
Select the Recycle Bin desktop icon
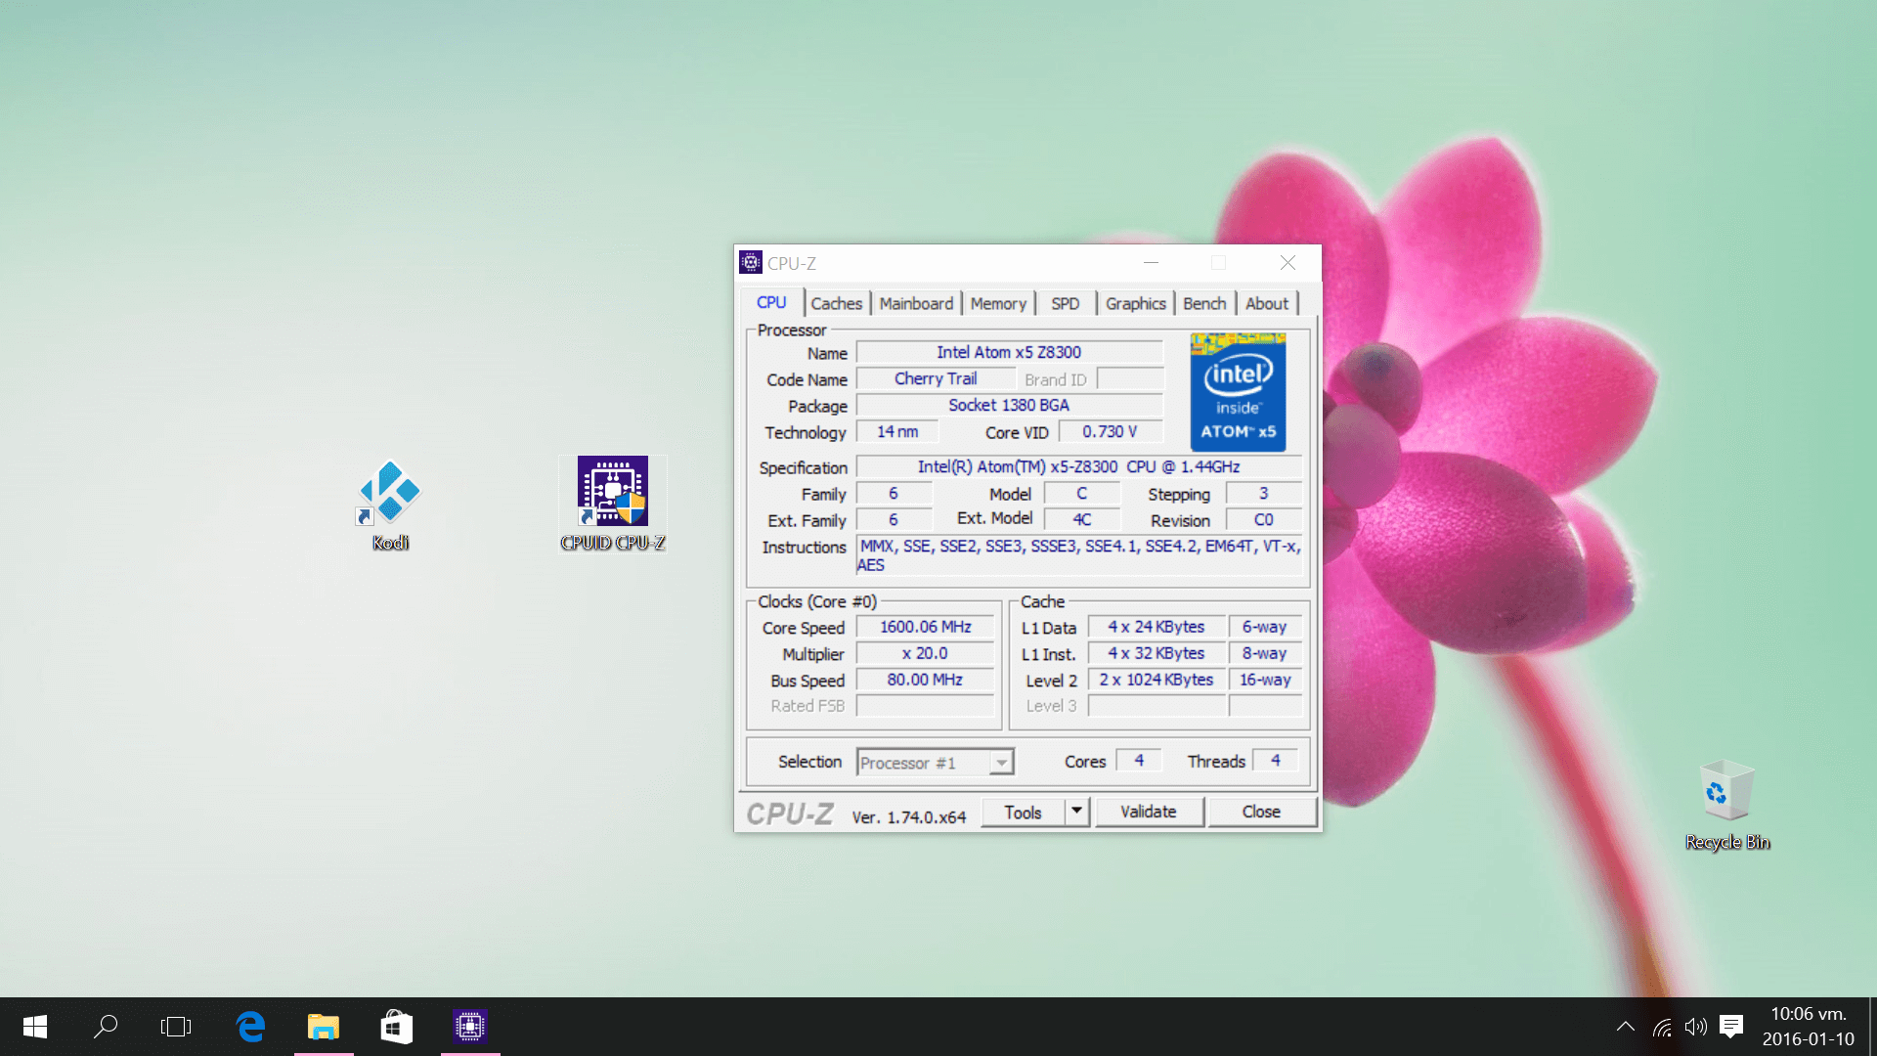[x=1726, y=805]
